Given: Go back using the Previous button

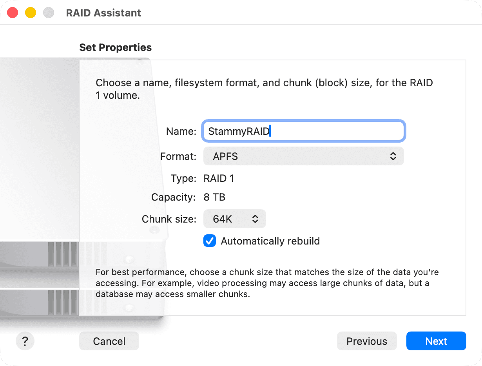Looking at the screenshot, I should click(367, 341).
